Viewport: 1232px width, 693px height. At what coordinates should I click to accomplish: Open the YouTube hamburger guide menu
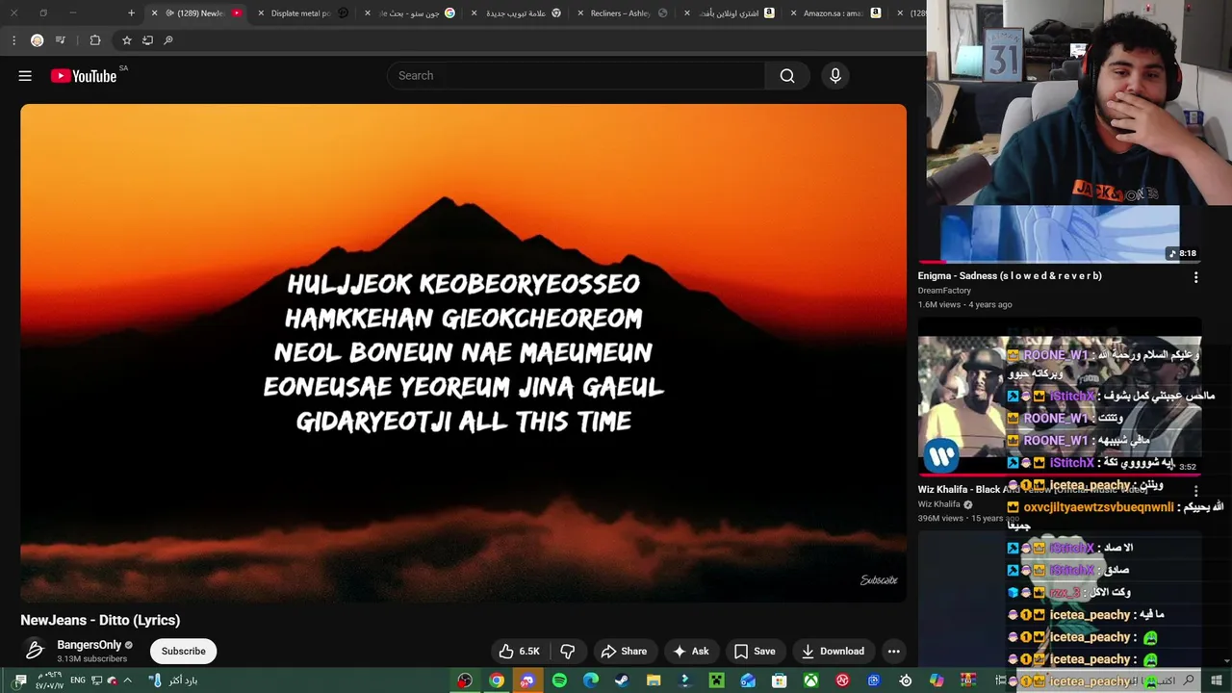pos(25,76)
